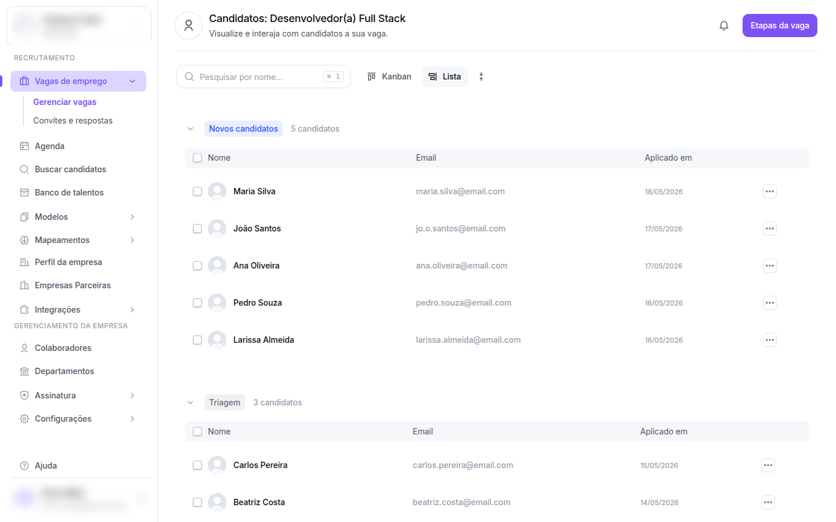This screenshot has height=522, width=836.
Task: Select all in Triagem header checkbox
Action: point(197,432)
